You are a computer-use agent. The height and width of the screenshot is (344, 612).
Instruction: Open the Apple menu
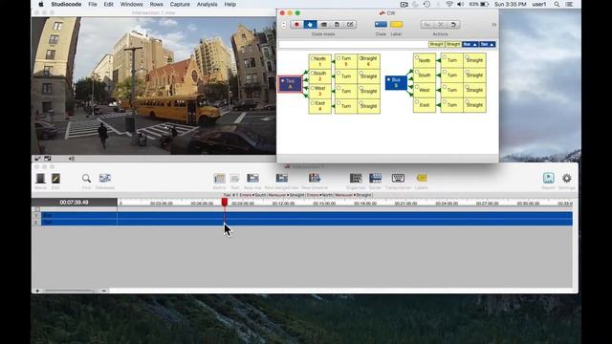point(40,4)
